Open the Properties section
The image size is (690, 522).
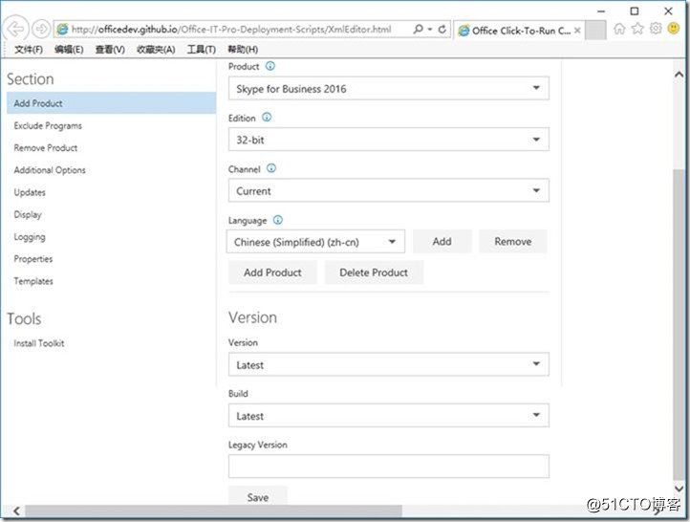pos(33,259)
